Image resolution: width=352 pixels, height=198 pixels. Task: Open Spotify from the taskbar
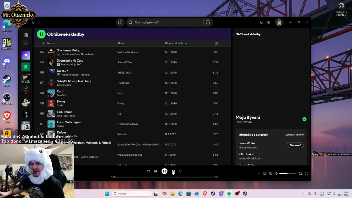coord(229,194)
